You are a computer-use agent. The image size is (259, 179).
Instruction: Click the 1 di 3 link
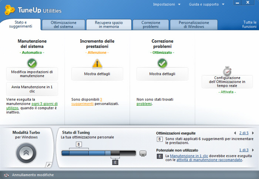click(x=244, y=150)
